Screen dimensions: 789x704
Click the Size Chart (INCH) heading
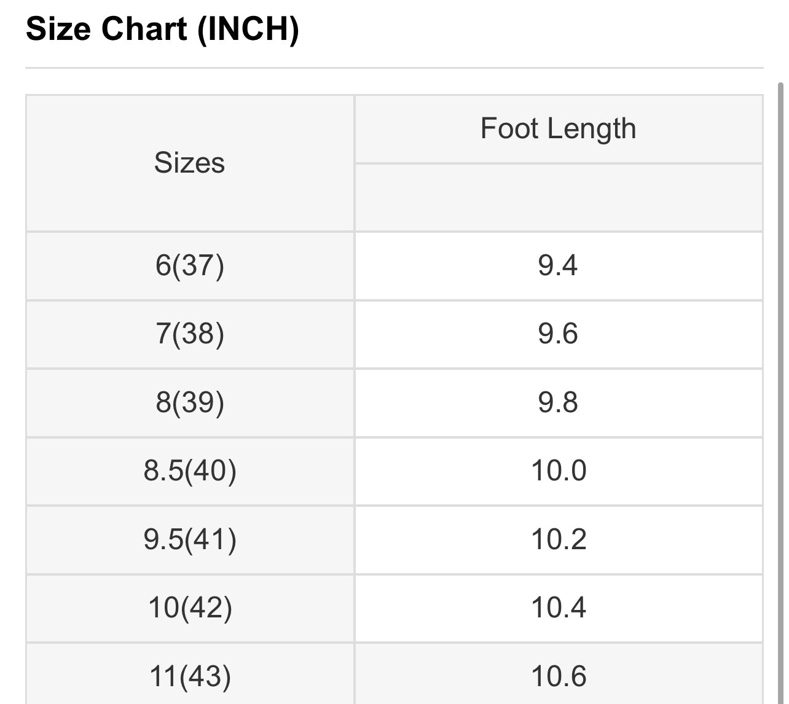tap(162, 29)
